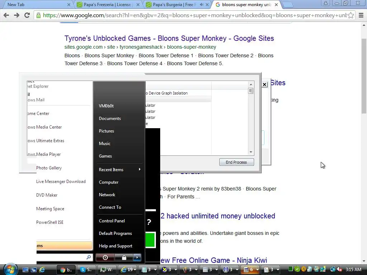Viewport: 367px width, 275px height.
Task: Click the Chrome back arrow
Action: click(x=6, y=15)
